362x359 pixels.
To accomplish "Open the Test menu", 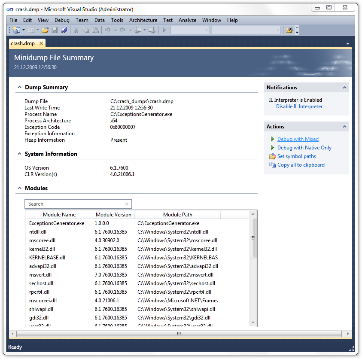I will coord(168,20).
